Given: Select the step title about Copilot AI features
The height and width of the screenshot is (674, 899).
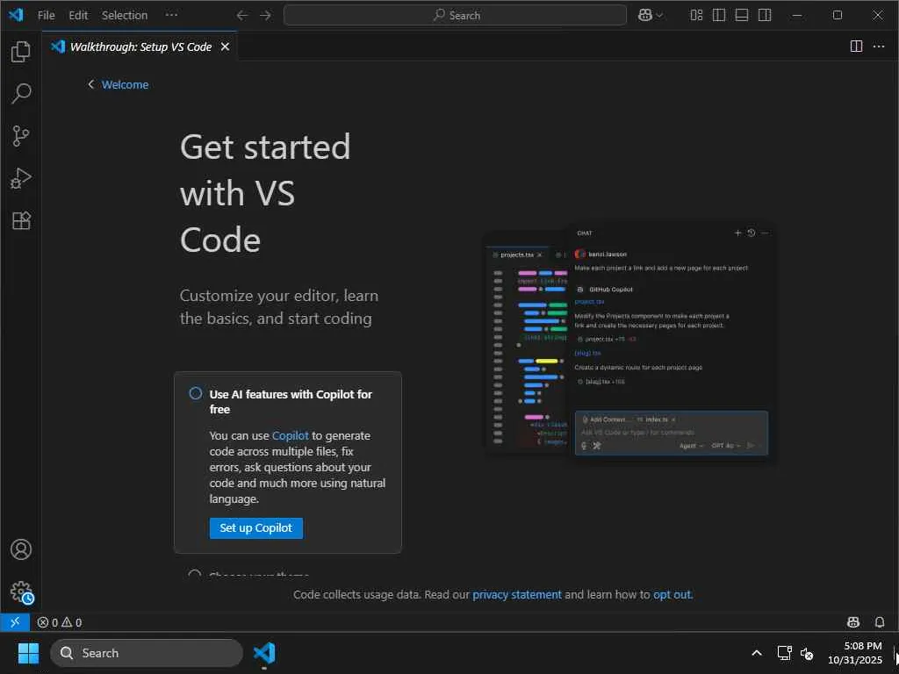Looking at the screenshot, I should 291,401.
